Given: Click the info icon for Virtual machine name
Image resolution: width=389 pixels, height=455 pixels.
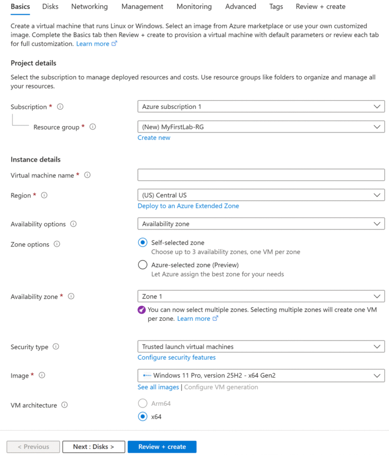Looking at the screenshot, I should (87, 175).
